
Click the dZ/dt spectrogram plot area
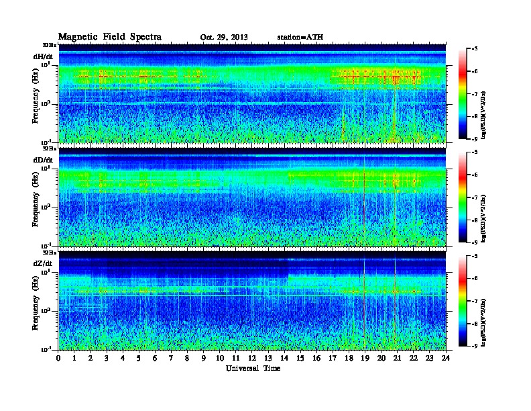pyautogui.click(x=252, y=300)
